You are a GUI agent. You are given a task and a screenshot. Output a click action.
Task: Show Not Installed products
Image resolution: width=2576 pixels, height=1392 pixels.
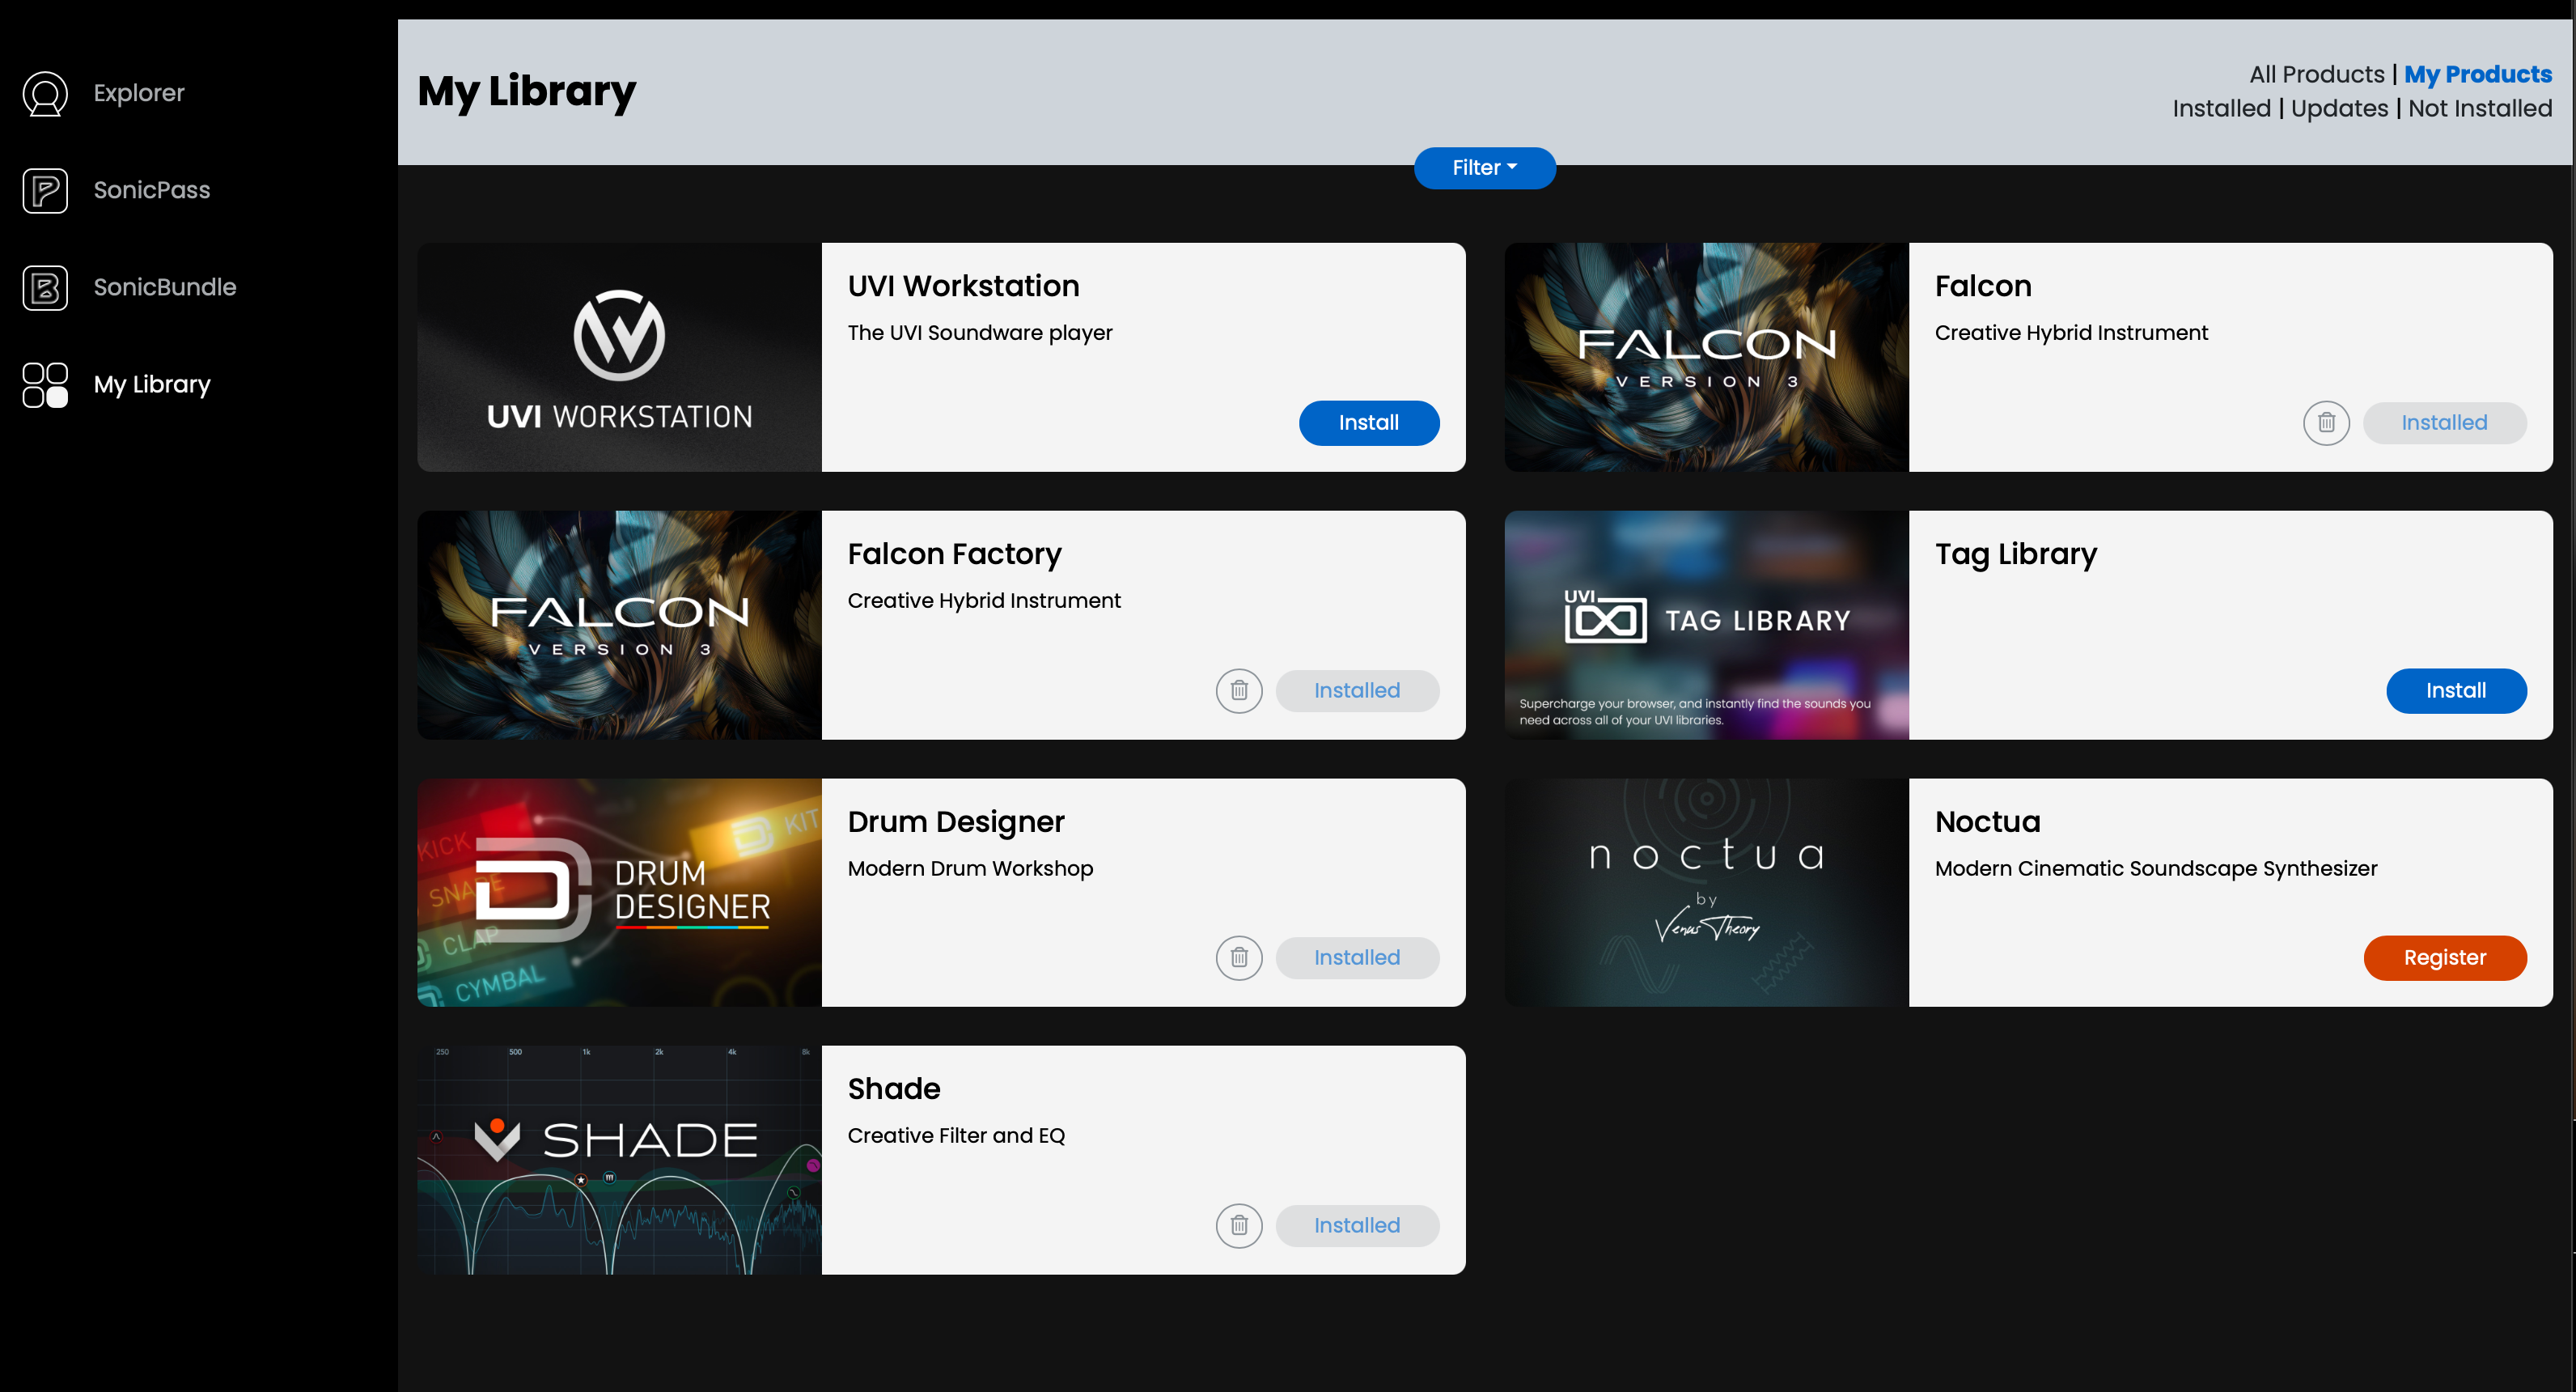point(2479,109)
